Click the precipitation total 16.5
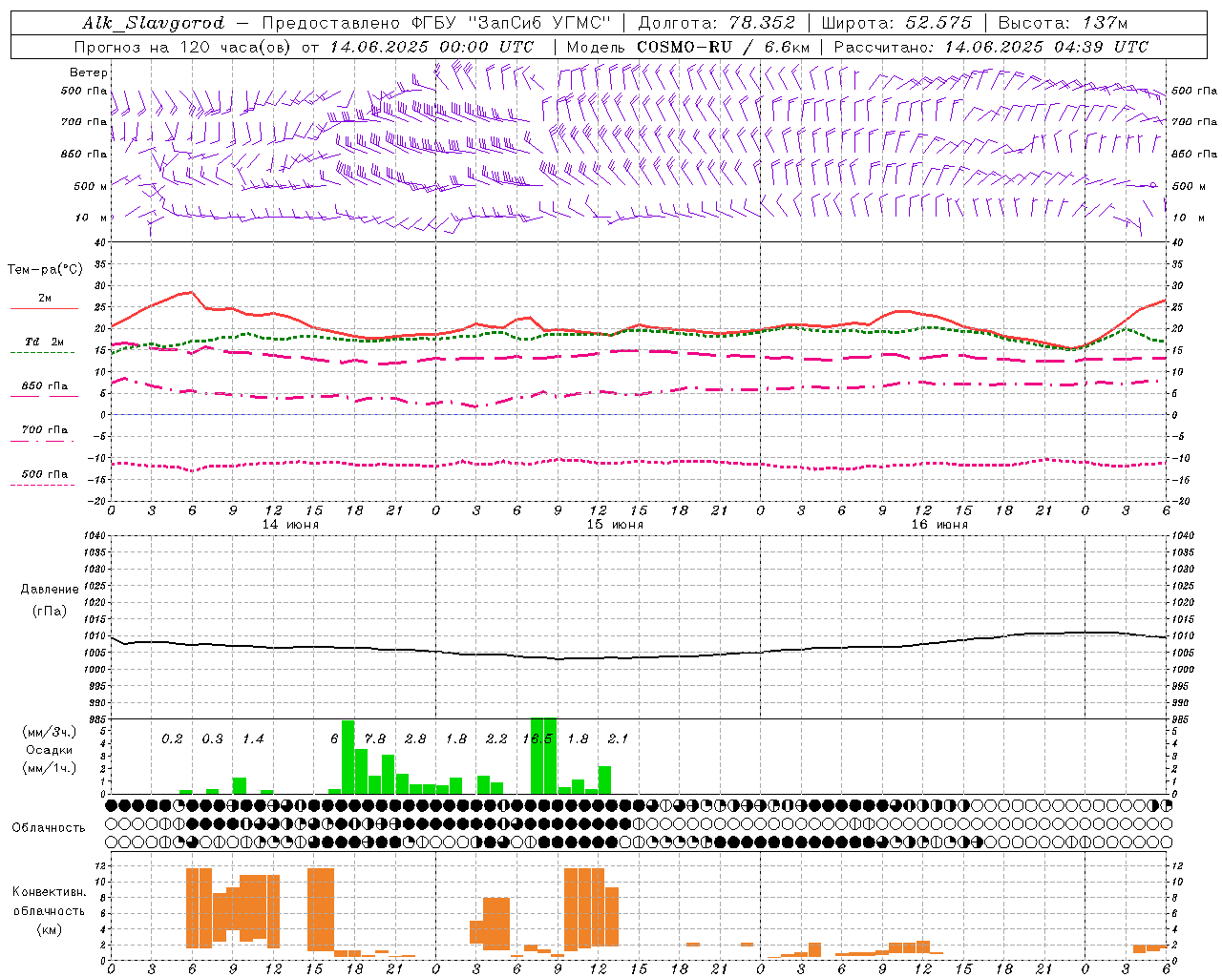 click(x=537, y=738)
